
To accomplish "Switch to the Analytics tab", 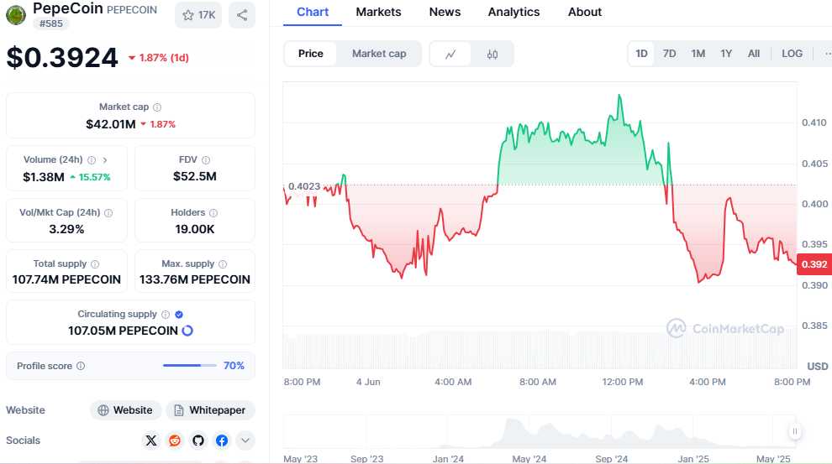I will pyautogui.click(x=513, y=13).
